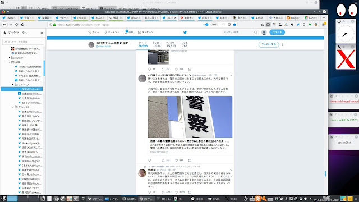This screenshot has height=202, width=359.
Task: Open the profile avatar account menu
Action: pyautogui.click(x=264, y=33)
